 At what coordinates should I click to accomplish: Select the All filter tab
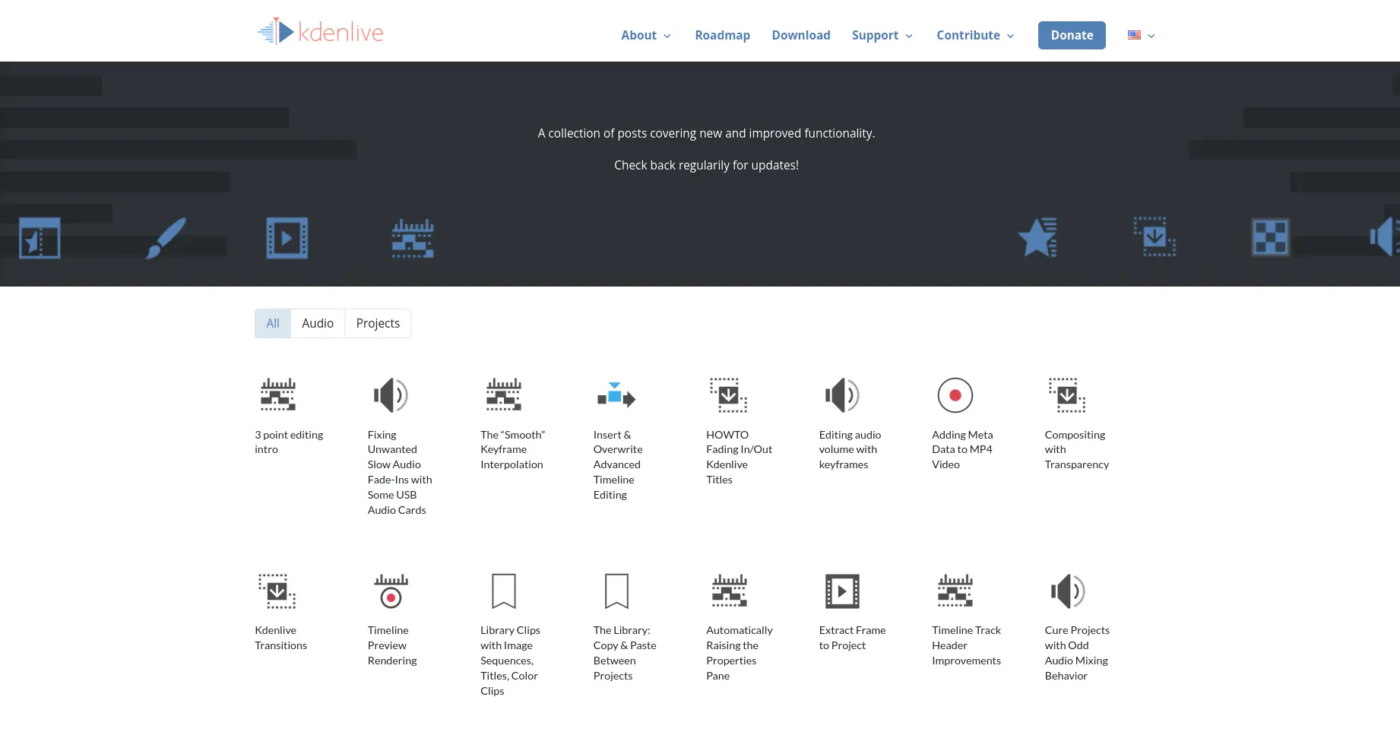point(273,324)
